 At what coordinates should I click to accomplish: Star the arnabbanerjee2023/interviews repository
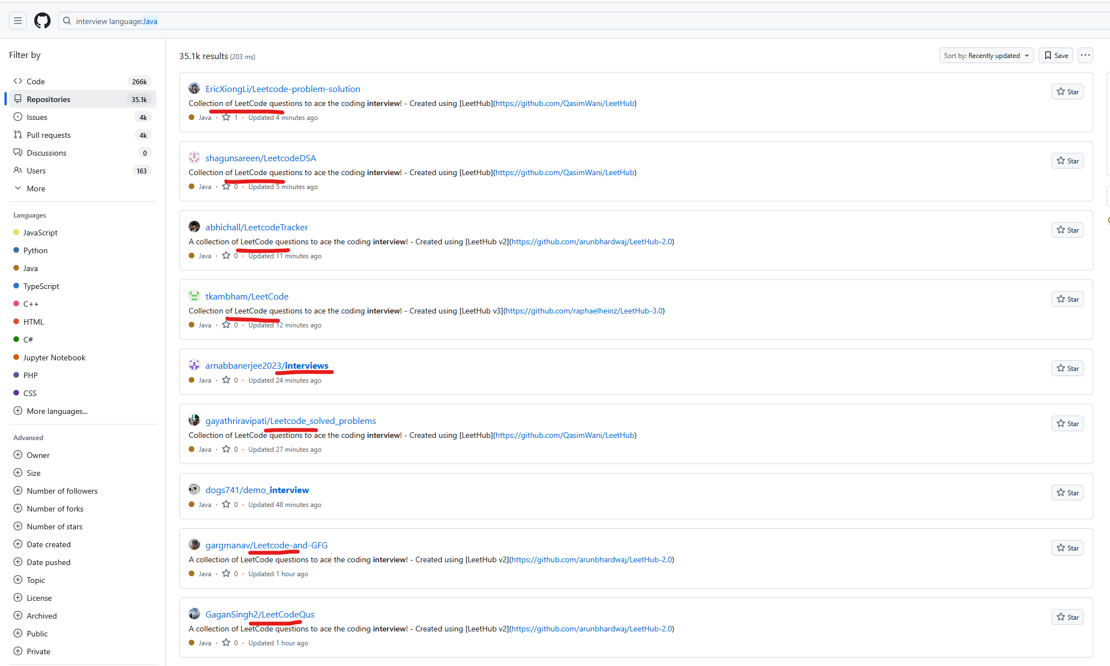click(x=1067, y=368)
